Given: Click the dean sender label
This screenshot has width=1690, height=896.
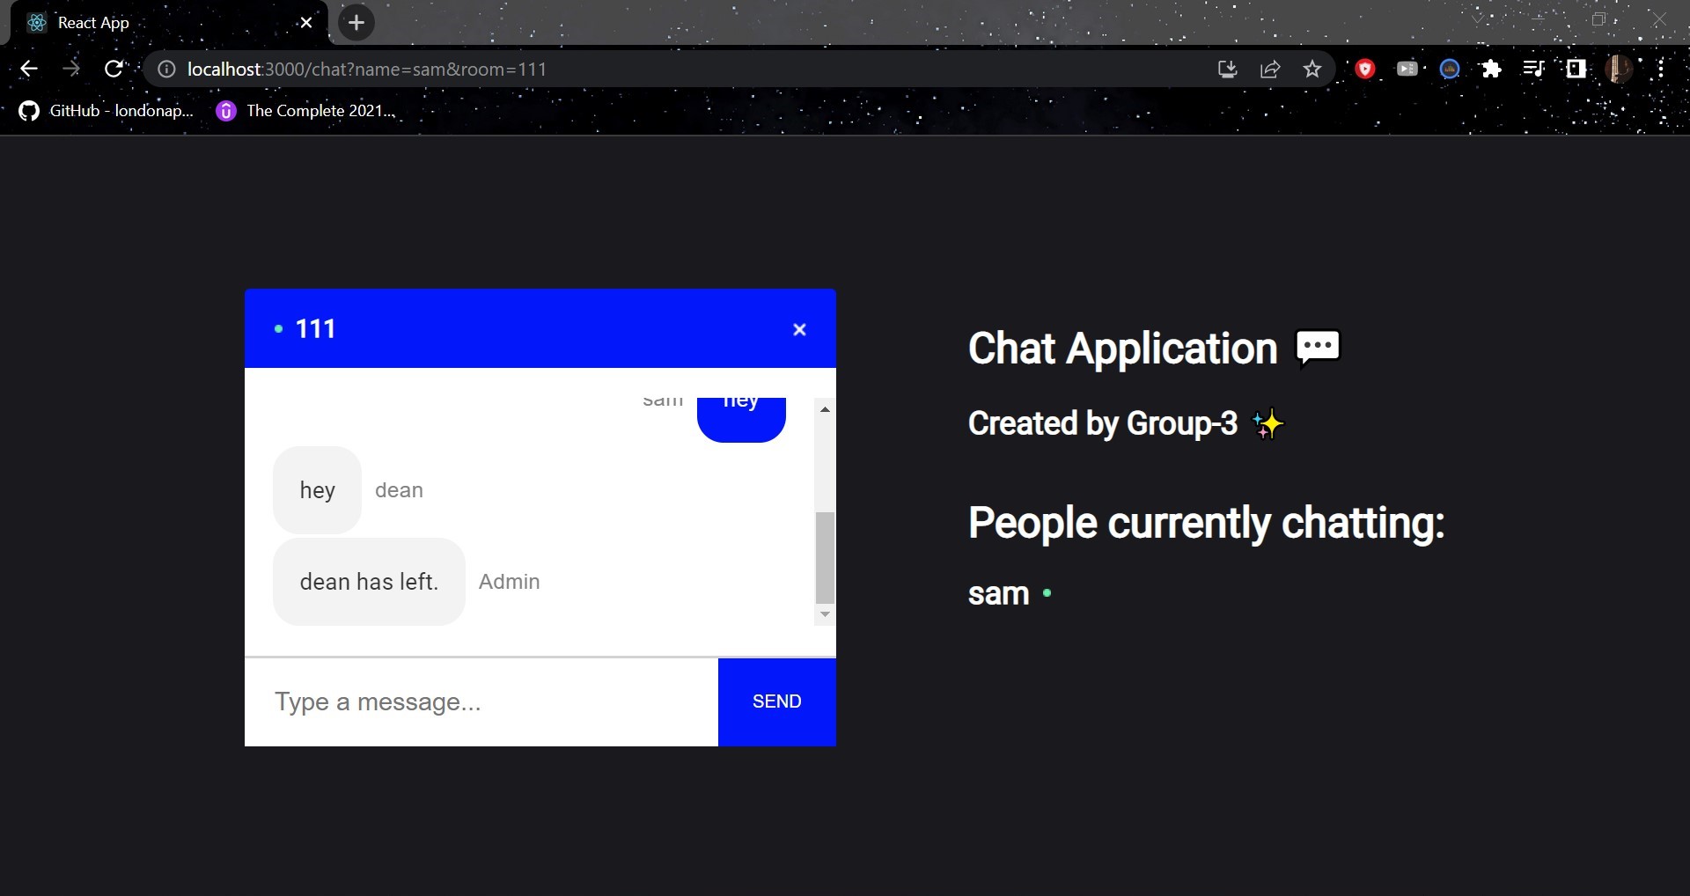Looking at the screenshot, I should 399,490.
